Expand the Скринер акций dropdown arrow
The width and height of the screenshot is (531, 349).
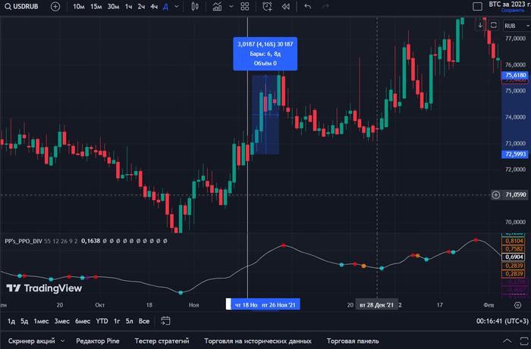pyautogui.click(x=63, y=341)
